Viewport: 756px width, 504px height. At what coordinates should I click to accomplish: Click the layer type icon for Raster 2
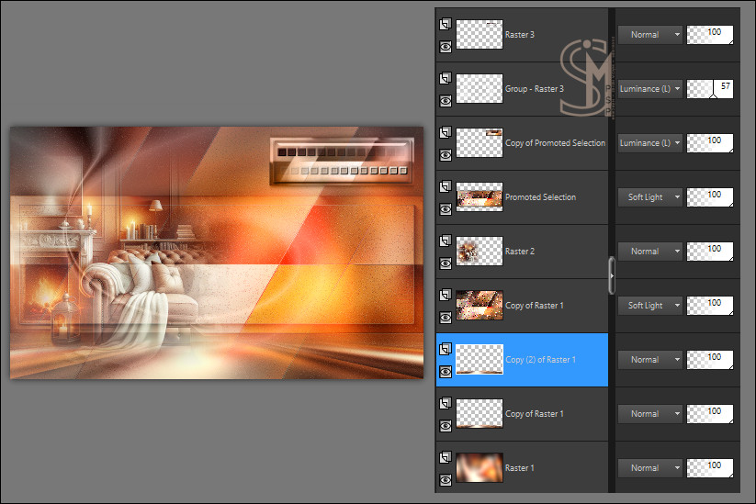[445, 241]
